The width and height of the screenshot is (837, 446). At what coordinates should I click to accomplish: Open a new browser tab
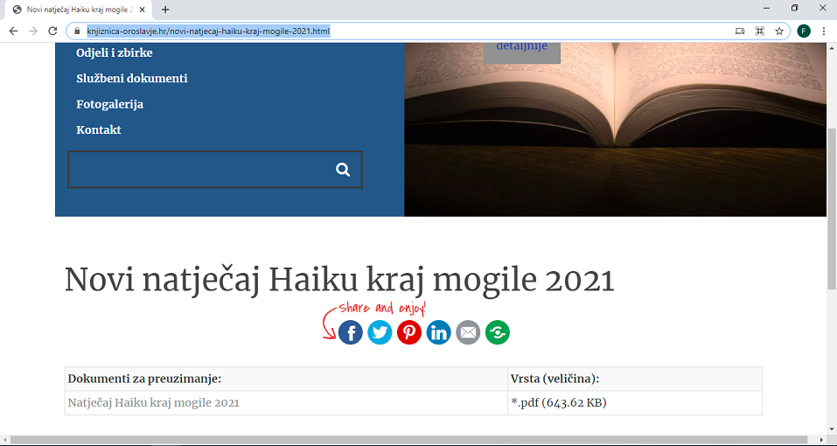(165, 10)
